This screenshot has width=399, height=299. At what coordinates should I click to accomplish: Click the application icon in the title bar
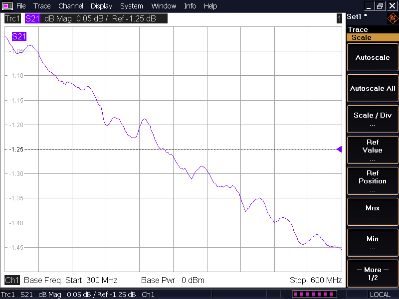[7, 6]
